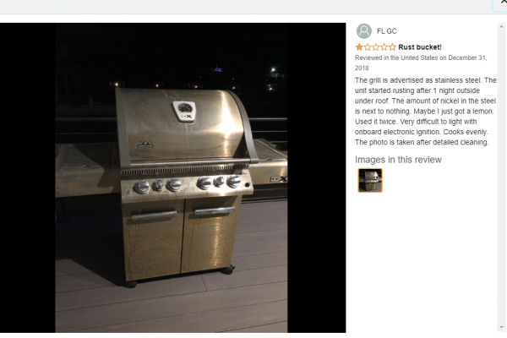
Task: Click the empty fifth rating star
Action: click(392, 47)
